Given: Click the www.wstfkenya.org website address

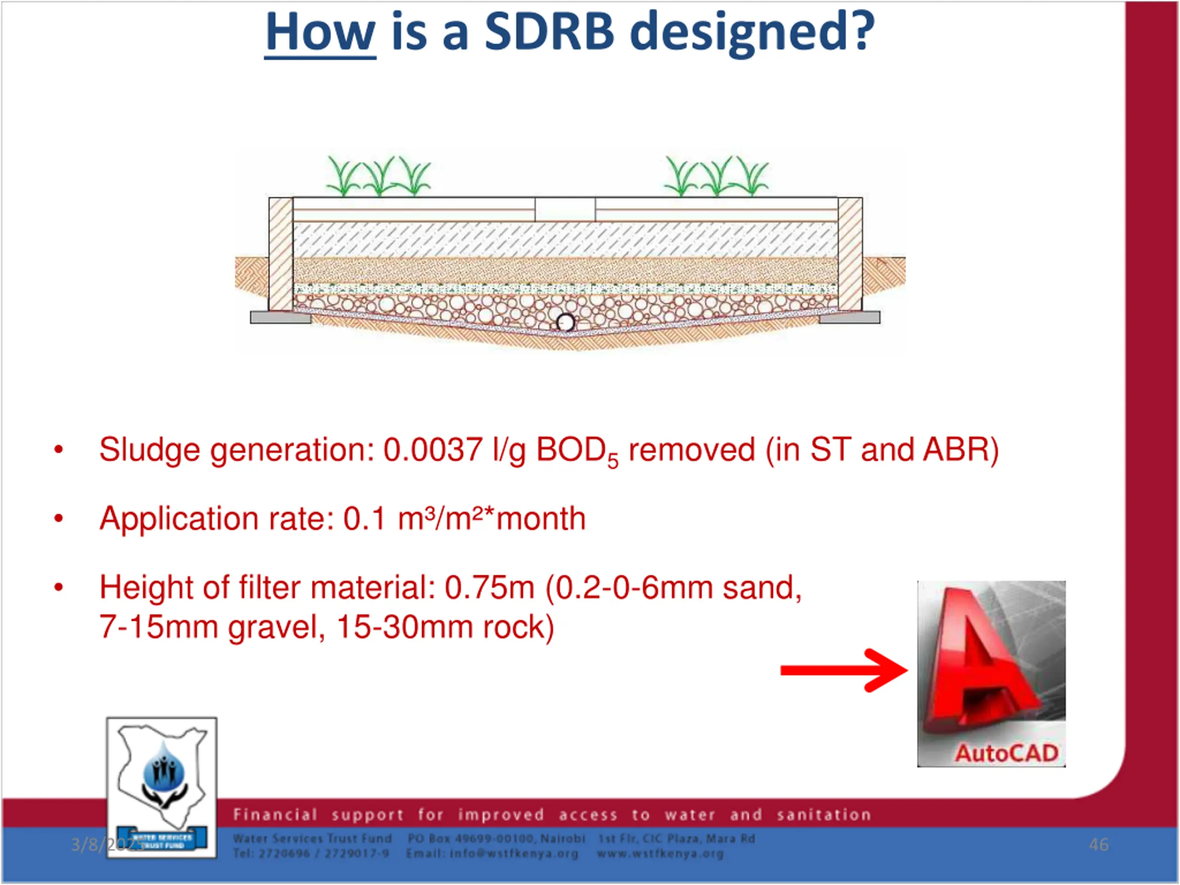Looking at the screenshot, I should [660, 854].
